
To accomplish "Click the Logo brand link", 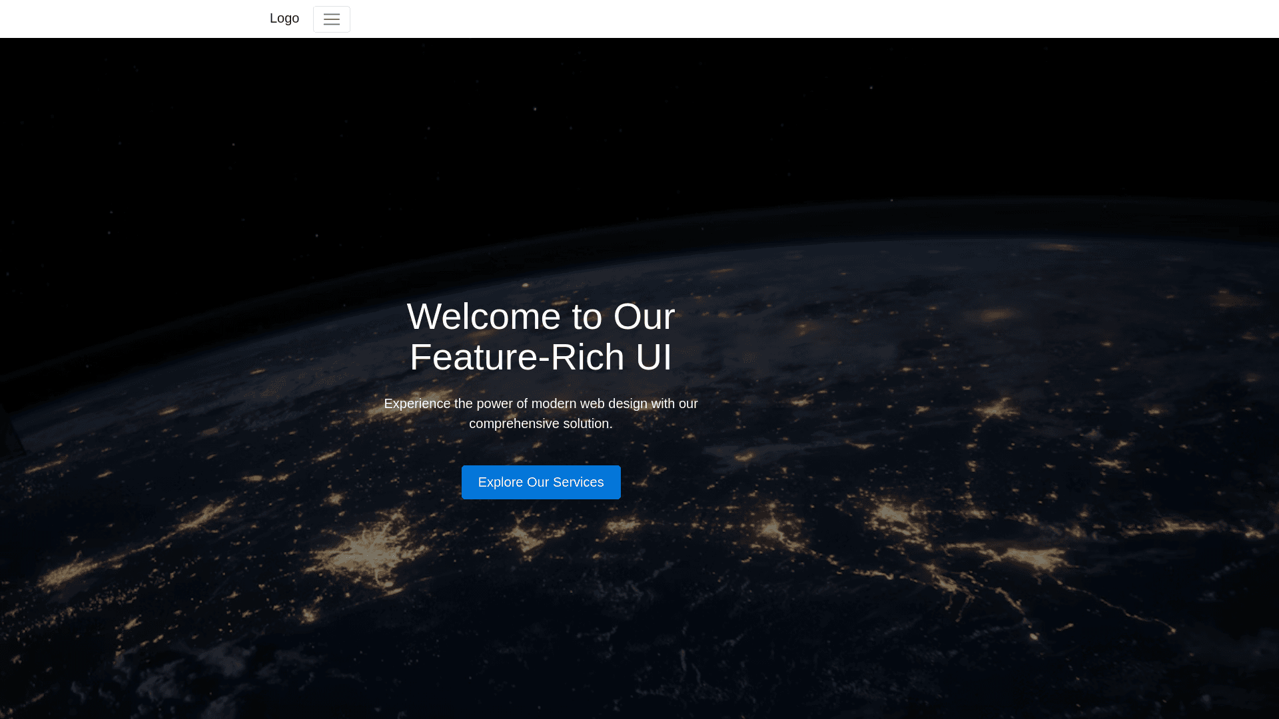I will [x=284, y=19].
